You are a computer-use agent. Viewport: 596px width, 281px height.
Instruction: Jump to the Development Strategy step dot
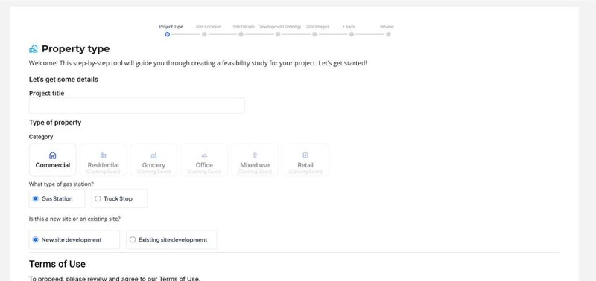coord(278,34)
